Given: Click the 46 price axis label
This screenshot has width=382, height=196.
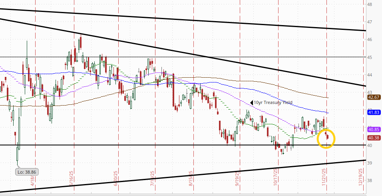Looking at the screenshot, I should coord(370,39).
